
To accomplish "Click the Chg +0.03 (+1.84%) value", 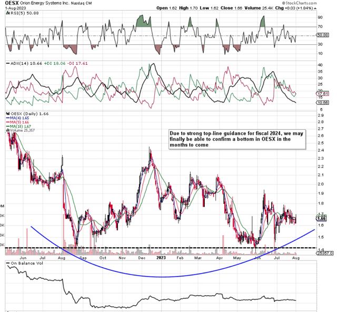I will click(x=294, y=8).
